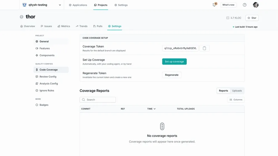
Task: Click the Regenerate token button
Action: click(172, 75)
